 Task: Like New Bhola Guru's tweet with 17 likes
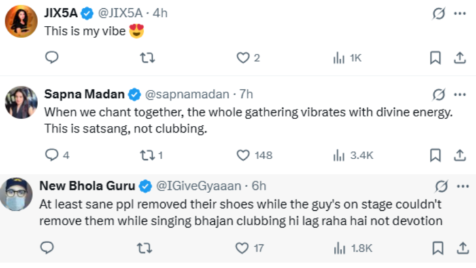pyautogui.click(x=250, y=248)
